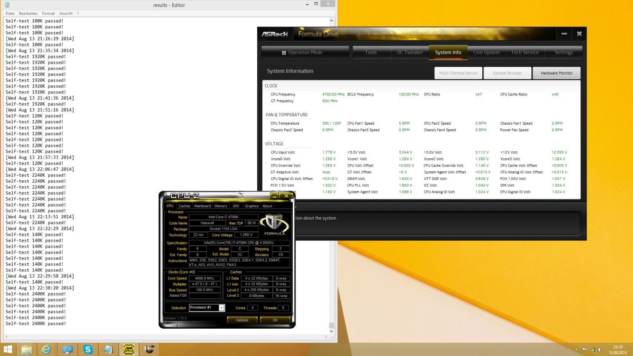Switch to the Editor notepad taskbar icon
The width and height of the screenshot is (633, 356).
[108, 349]
